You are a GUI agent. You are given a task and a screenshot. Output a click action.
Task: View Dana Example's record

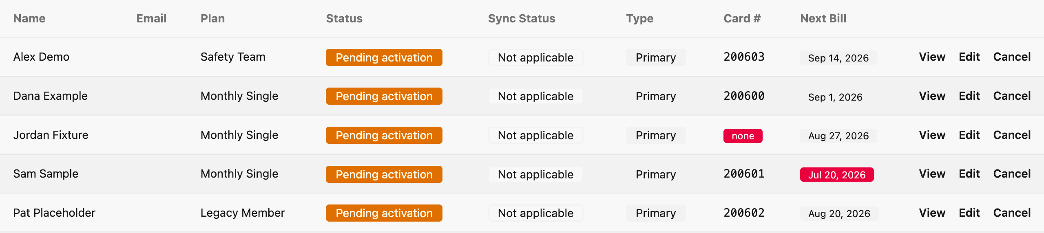coord(932,96)
